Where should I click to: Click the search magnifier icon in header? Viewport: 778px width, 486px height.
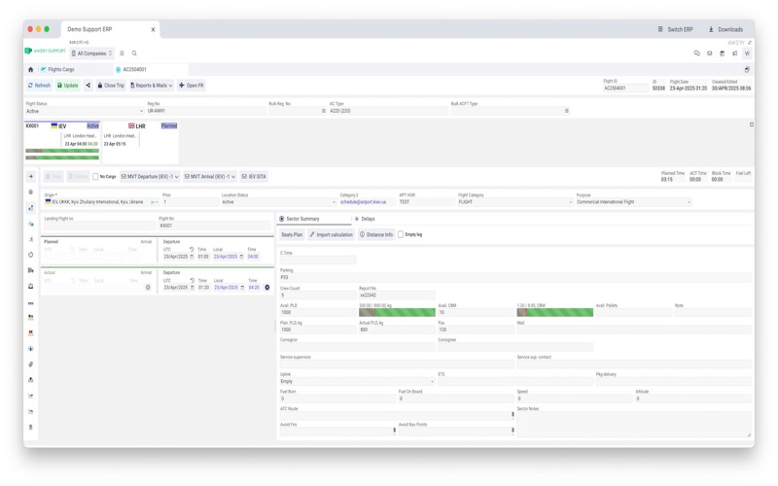point(134,53)
